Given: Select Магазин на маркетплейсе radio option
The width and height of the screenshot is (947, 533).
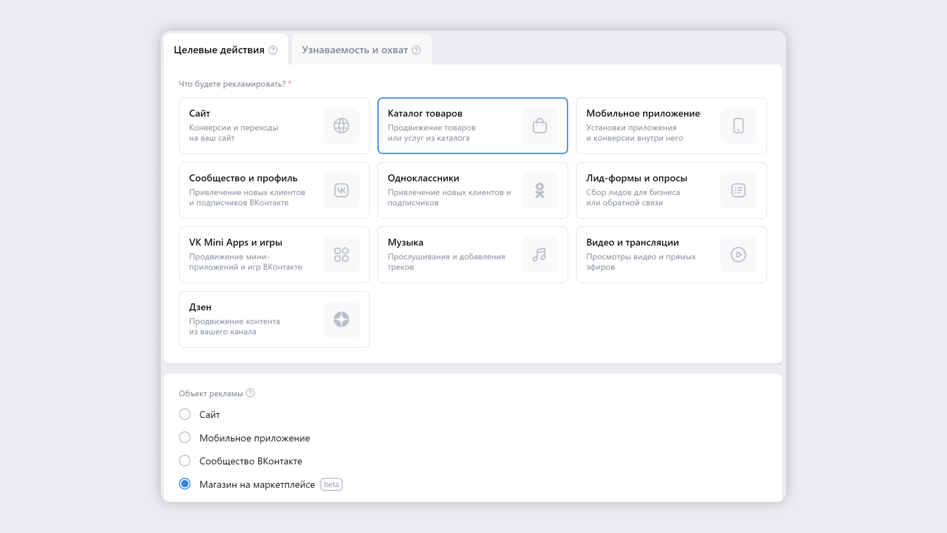Looking at the screenshot, I should [x=185, y=484].
